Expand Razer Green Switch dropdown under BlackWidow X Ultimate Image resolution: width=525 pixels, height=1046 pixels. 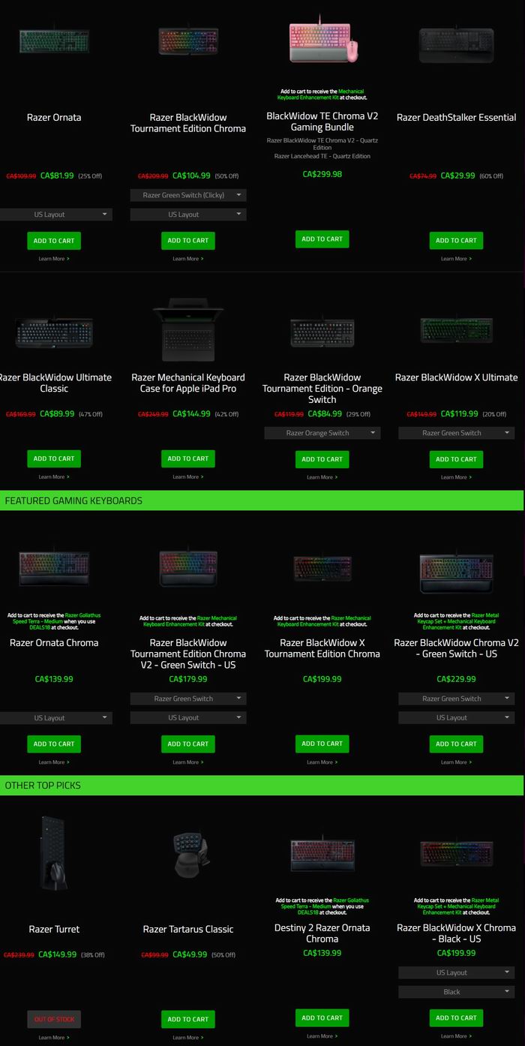456,433
